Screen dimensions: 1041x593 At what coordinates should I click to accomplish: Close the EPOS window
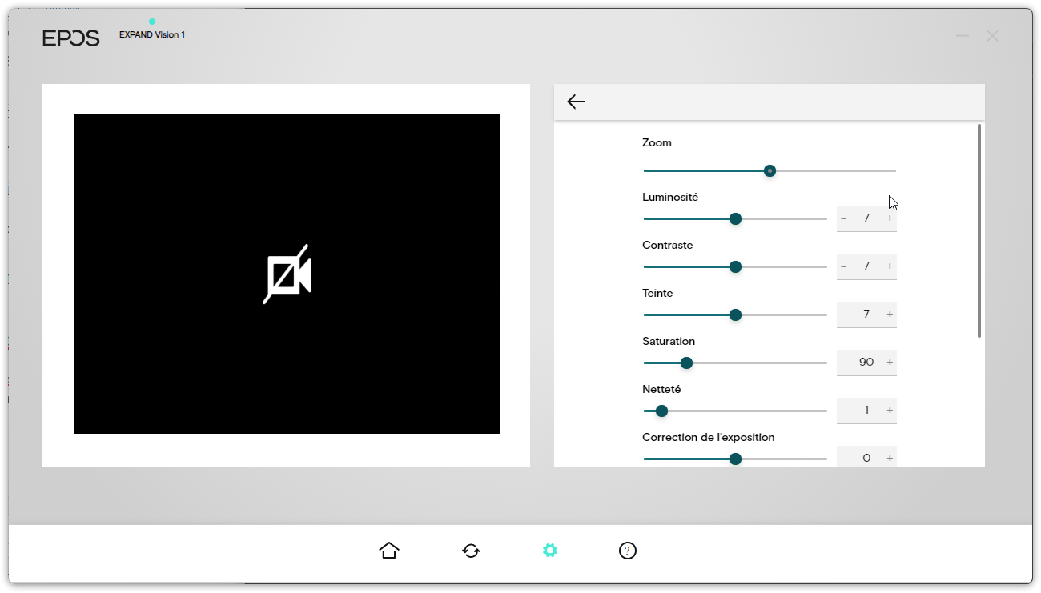tap(992, 36)
